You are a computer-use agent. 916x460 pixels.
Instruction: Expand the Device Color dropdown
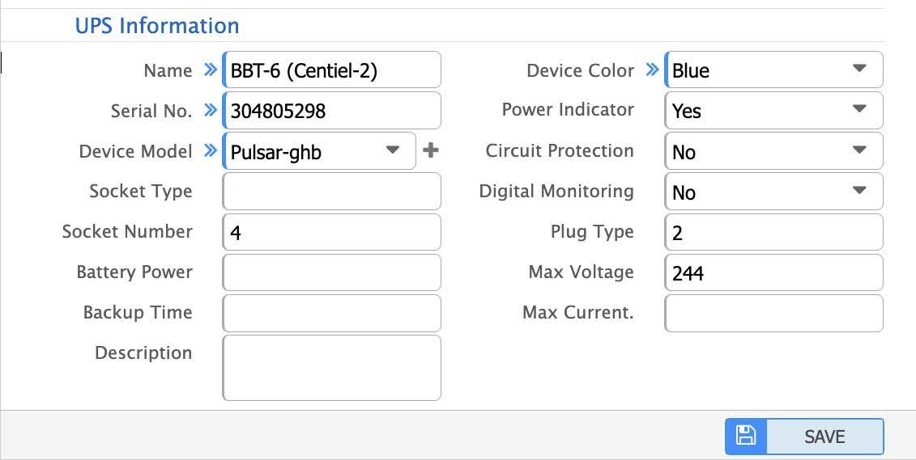pos(859,70)
